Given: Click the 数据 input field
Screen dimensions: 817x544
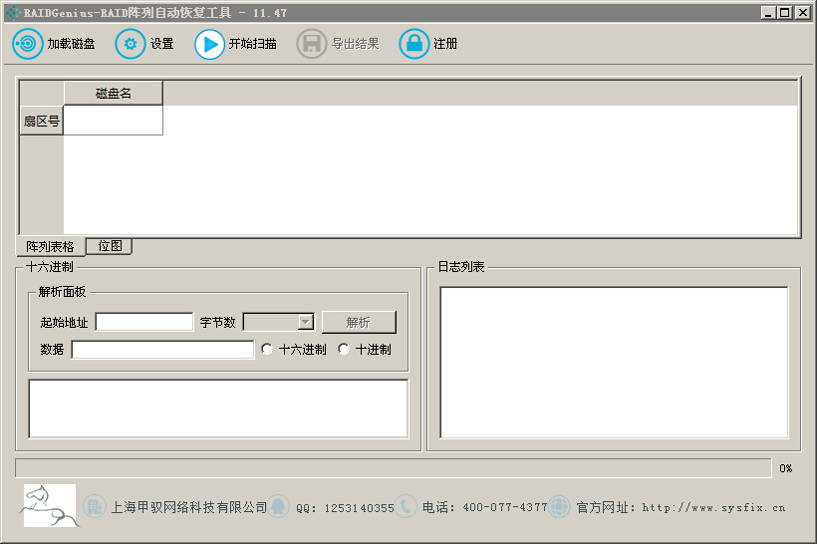Looking at the screenshot, I should point(162,350).
